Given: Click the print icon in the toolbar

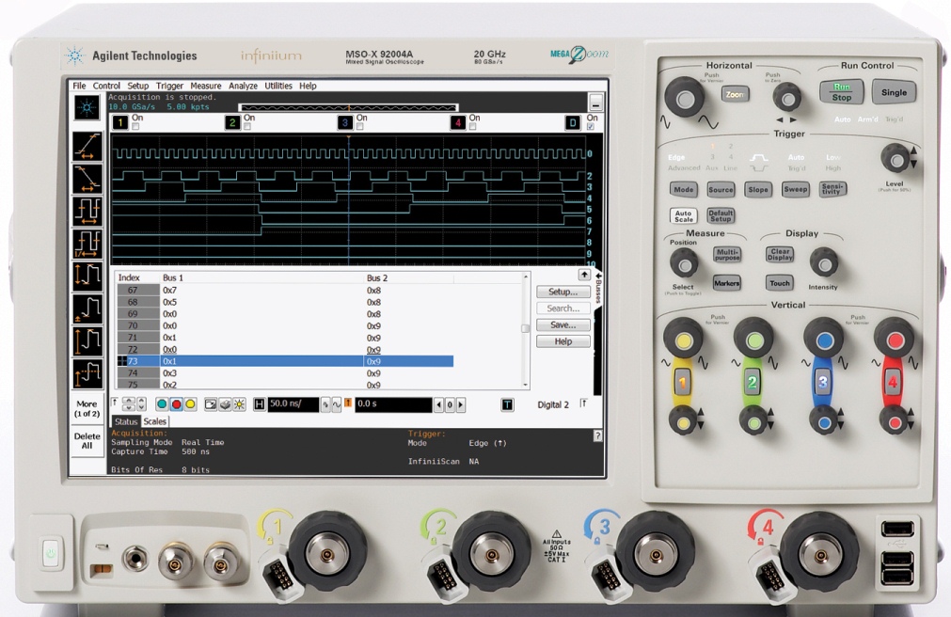Looking at the screenshot, I should (x=226, y=404).
